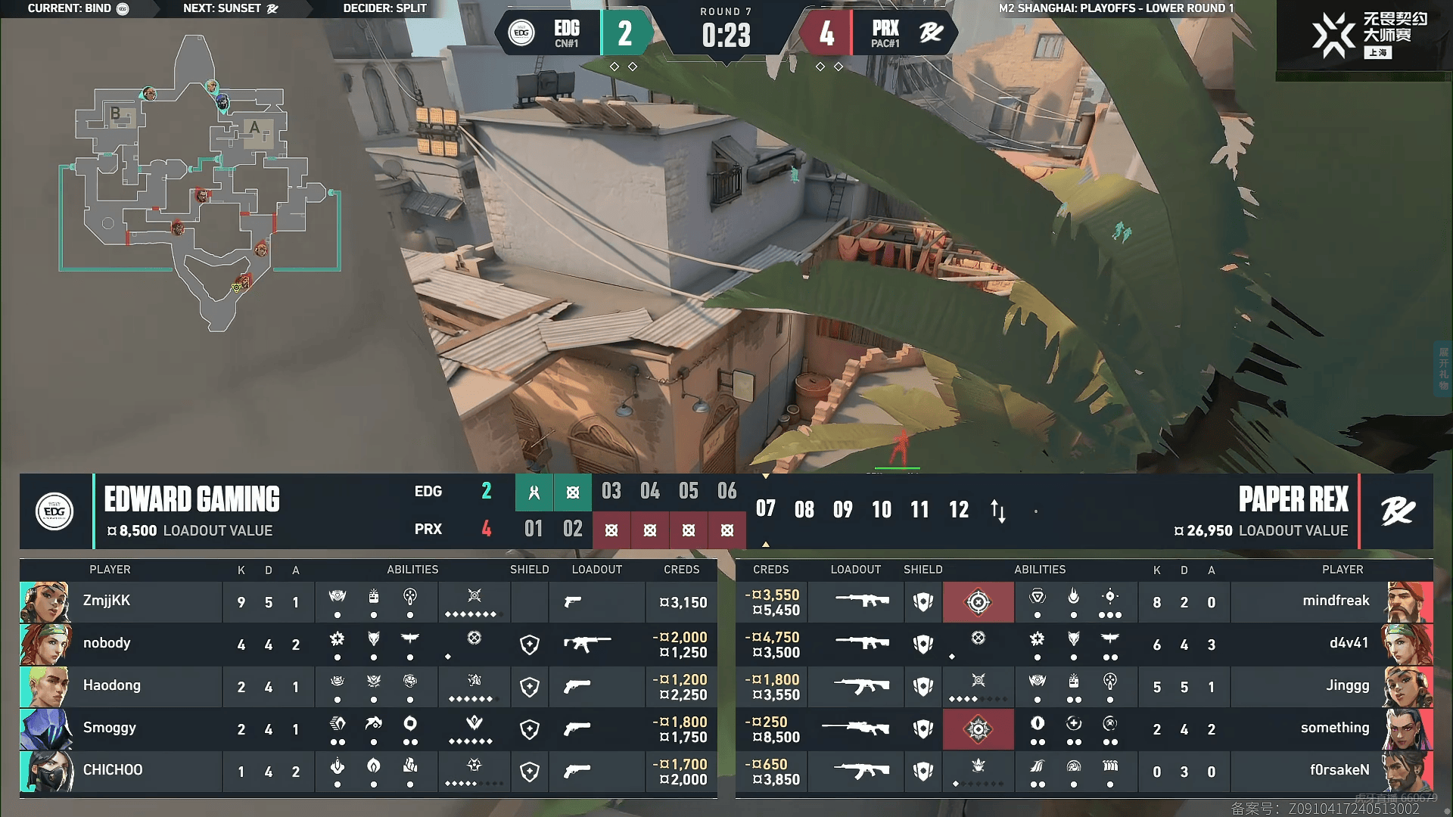This screenshot has height=817, width=1453.
Task: Click the EDG team logo in top scorebar
Action: (x=521, y=33)
